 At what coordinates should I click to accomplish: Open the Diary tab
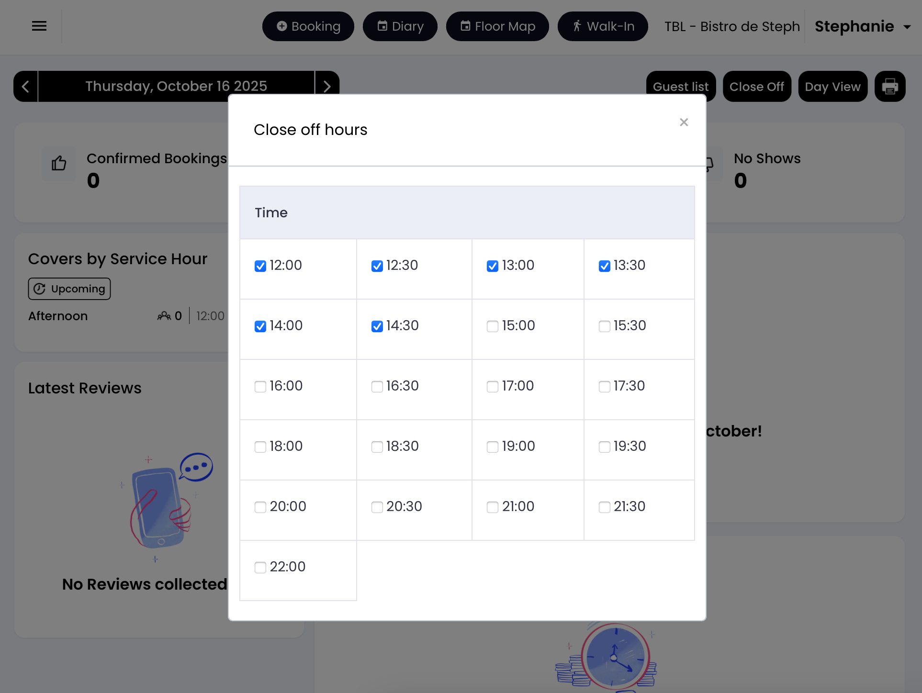click(400, 27)
